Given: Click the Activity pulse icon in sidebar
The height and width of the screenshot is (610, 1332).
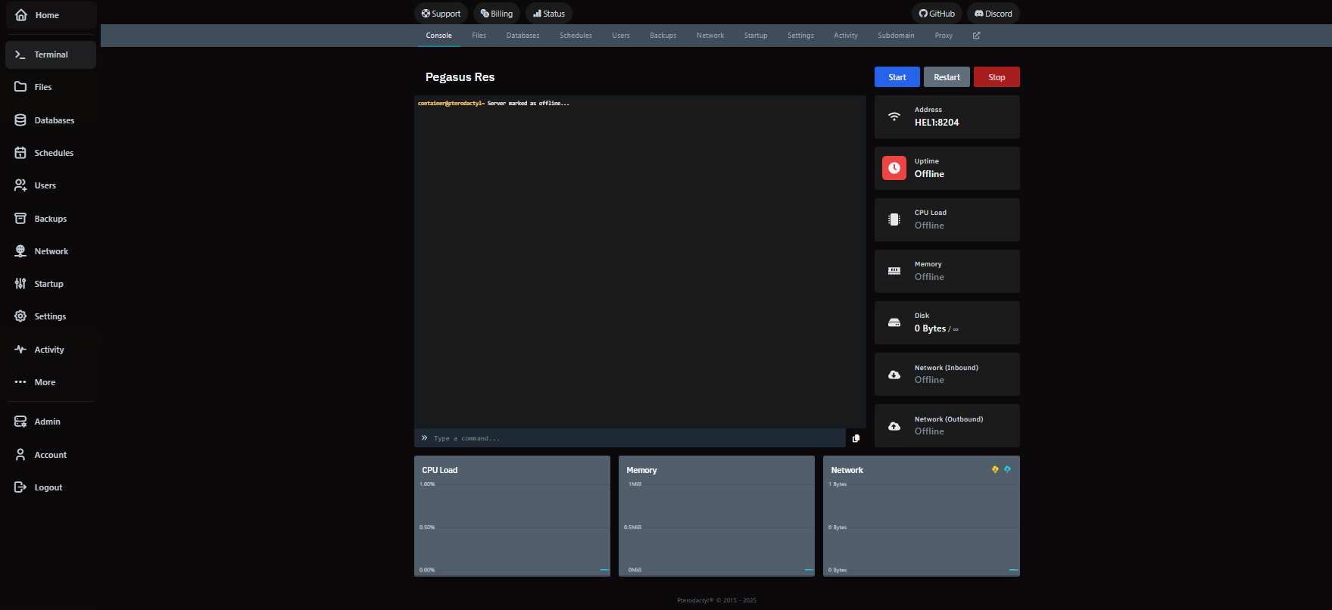Looking at the screenshot, I should (x=20, y=350).
